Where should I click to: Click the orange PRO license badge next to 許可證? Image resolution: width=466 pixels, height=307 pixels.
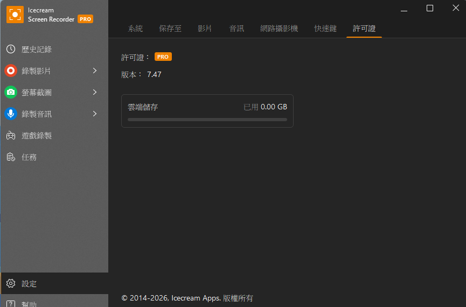pyautogui.click(x=163, y=57)
